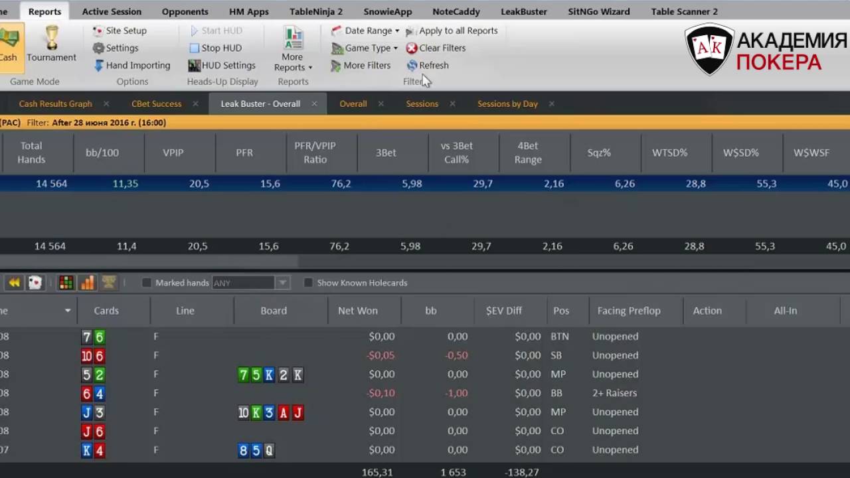Select the Tournament trophy game mode
Image resolution: width=850 pixels, height=478 pixels.
51,44
